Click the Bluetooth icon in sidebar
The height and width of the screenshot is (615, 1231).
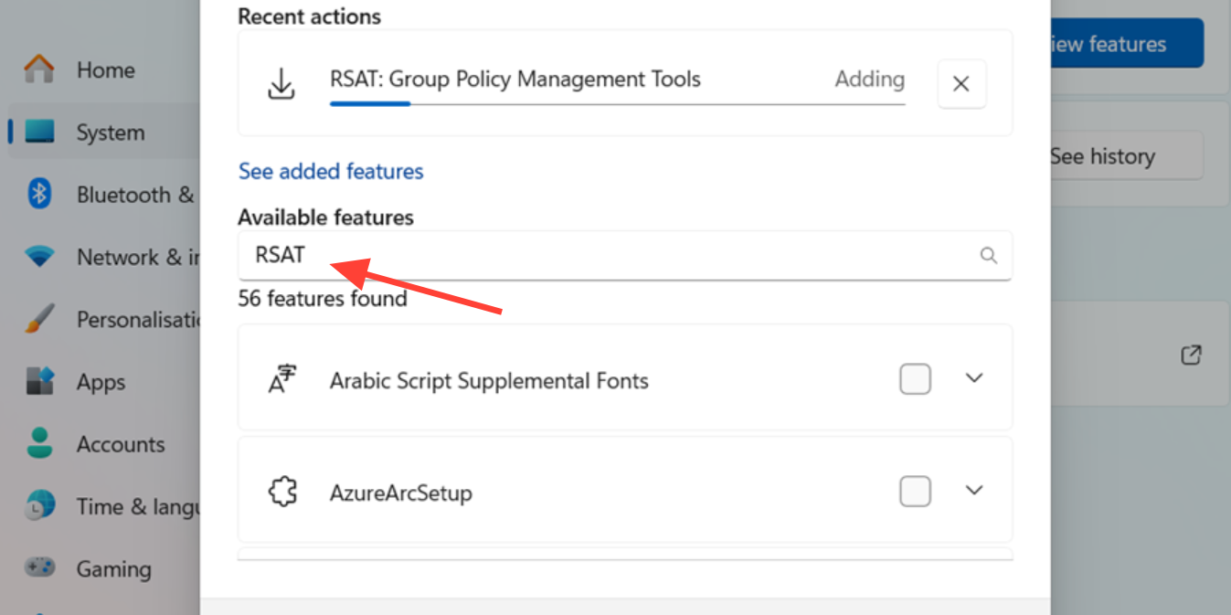click(39, 195)
